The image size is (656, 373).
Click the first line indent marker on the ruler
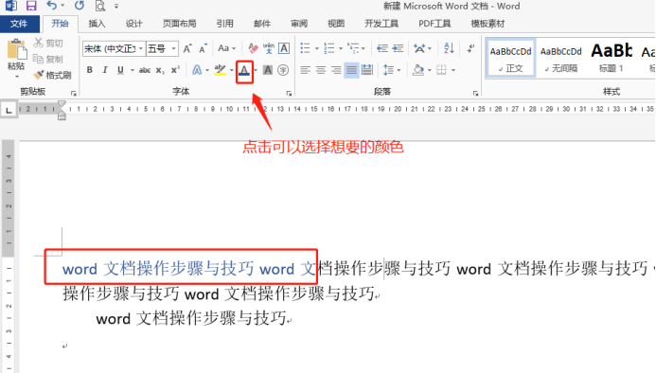point(62,104)
